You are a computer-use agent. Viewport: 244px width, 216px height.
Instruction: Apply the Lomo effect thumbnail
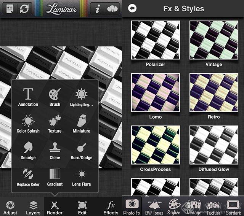tap(155, 93)
